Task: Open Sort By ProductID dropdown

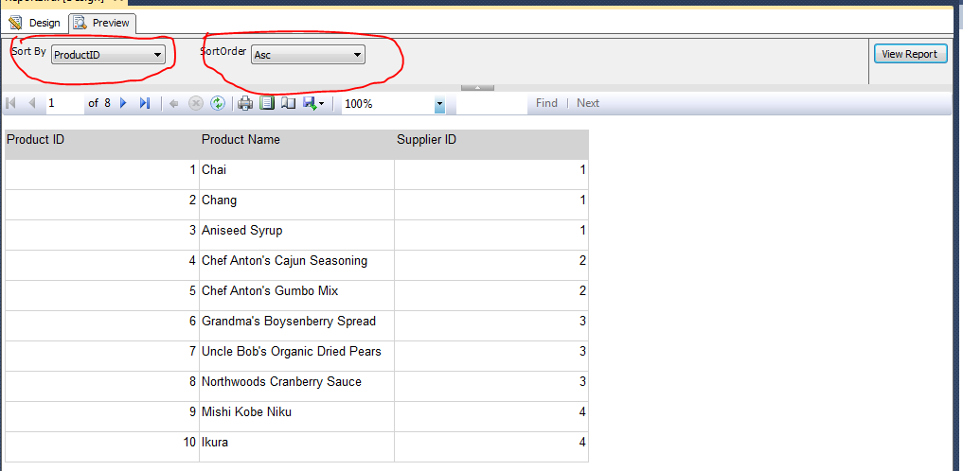Action: [108, 55]
